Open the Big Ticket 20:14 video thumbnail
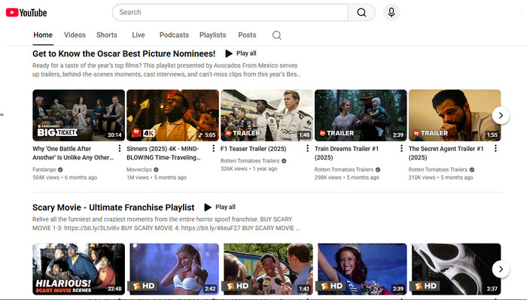The height and width of the screenshot is (300, 527). click(x=78, y=115)
